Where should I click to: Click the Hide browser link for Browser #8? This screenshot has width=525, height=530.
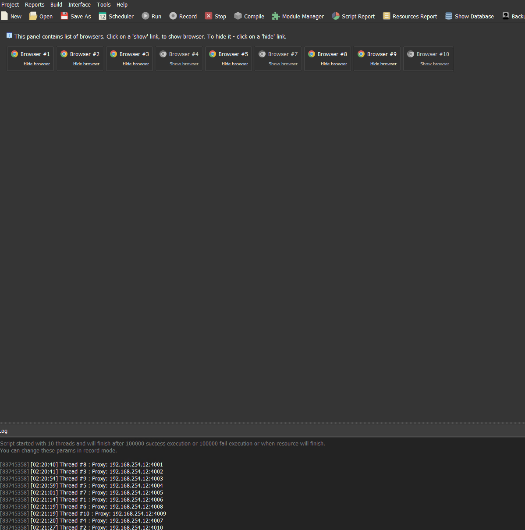(x=334, y=64)
